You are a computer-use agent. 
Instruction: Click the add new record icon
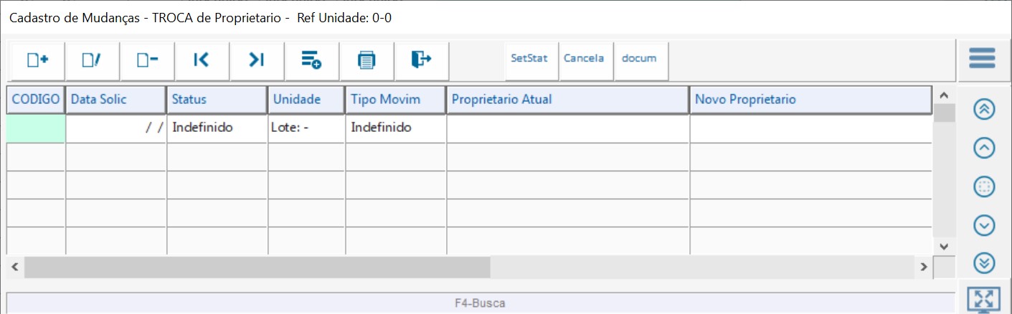(37, 60)
